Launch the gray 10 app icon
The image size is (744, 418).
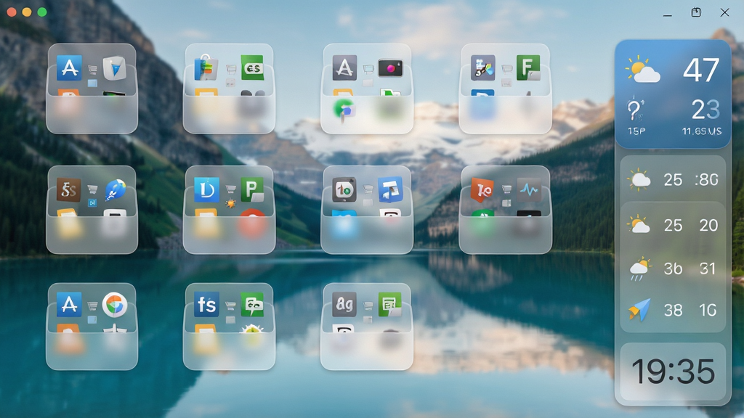[344, 189]
